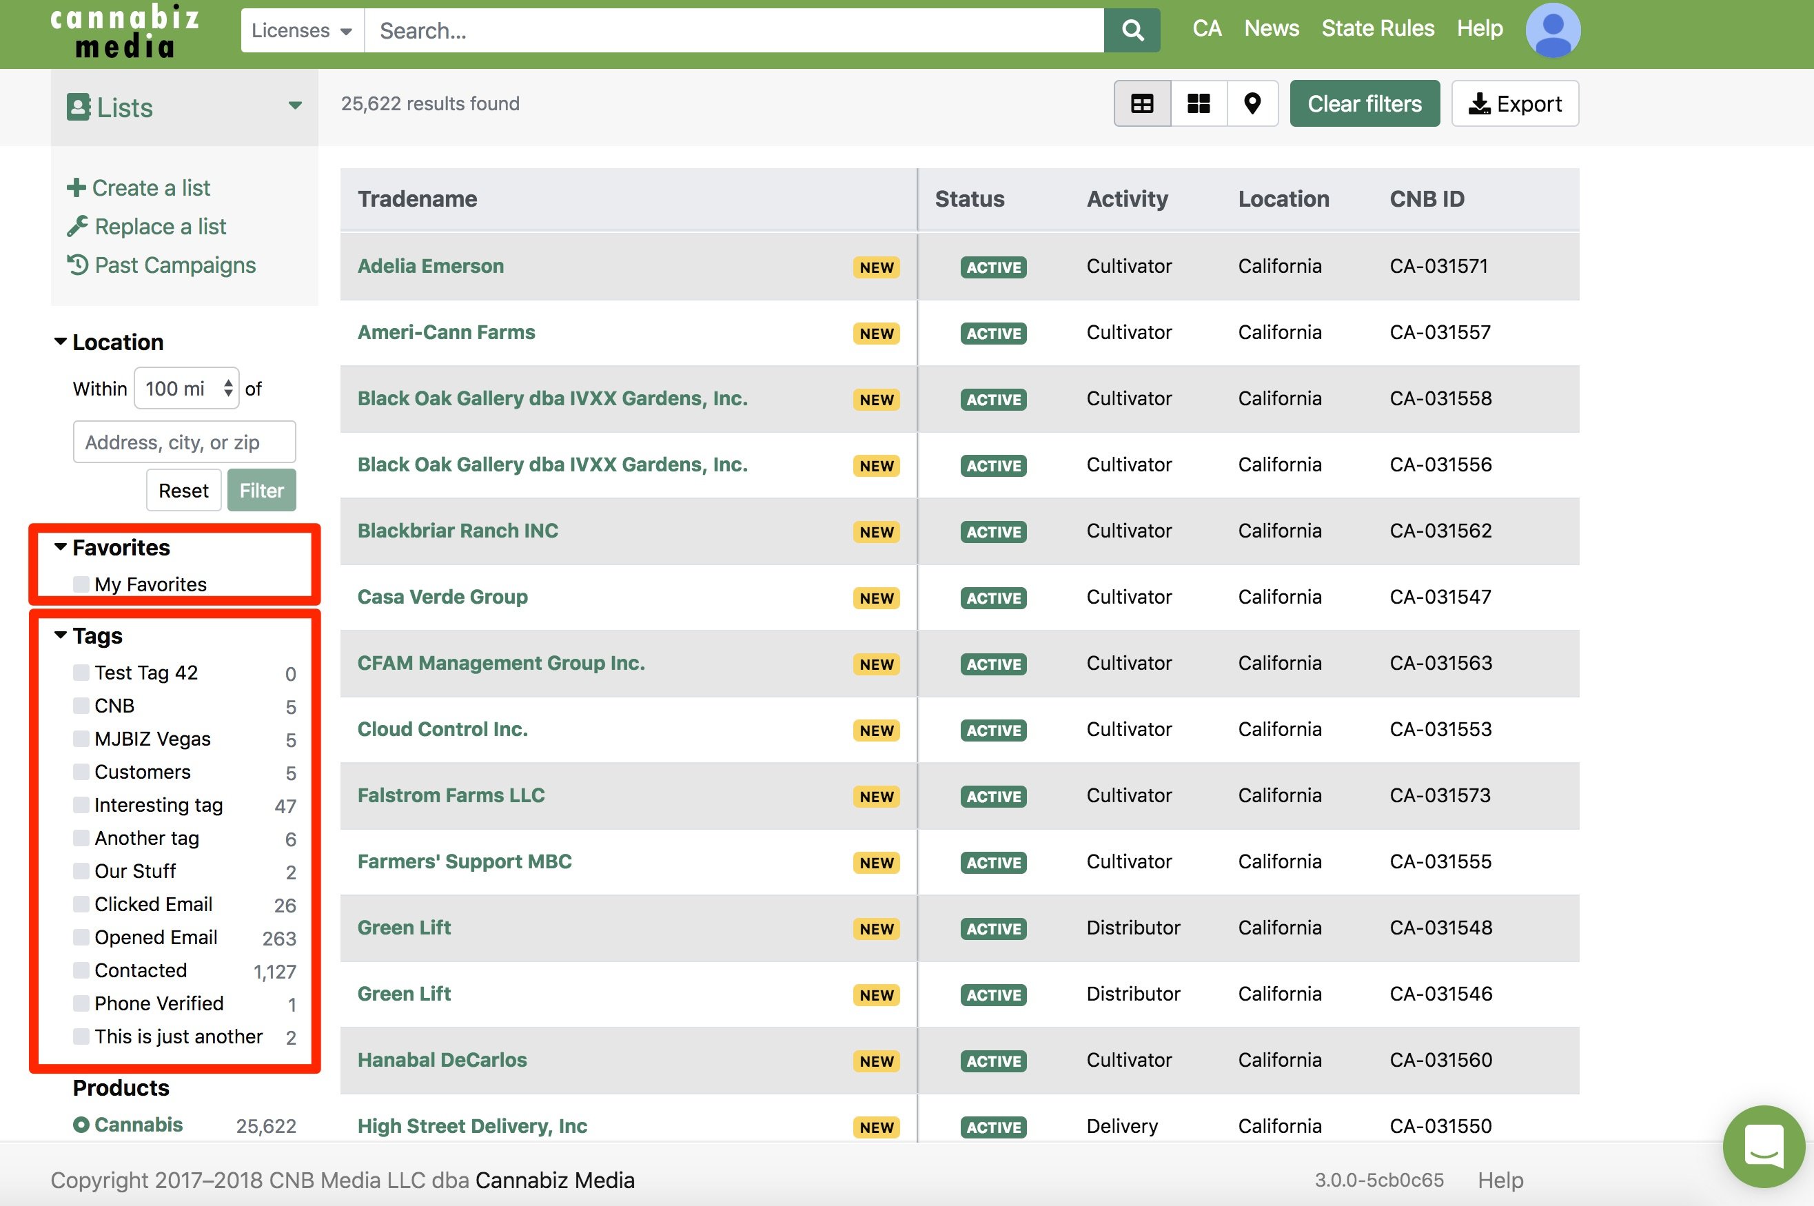1814x1206 pixels.
Task: Sort by the Activity column header
Action: 1127,199
